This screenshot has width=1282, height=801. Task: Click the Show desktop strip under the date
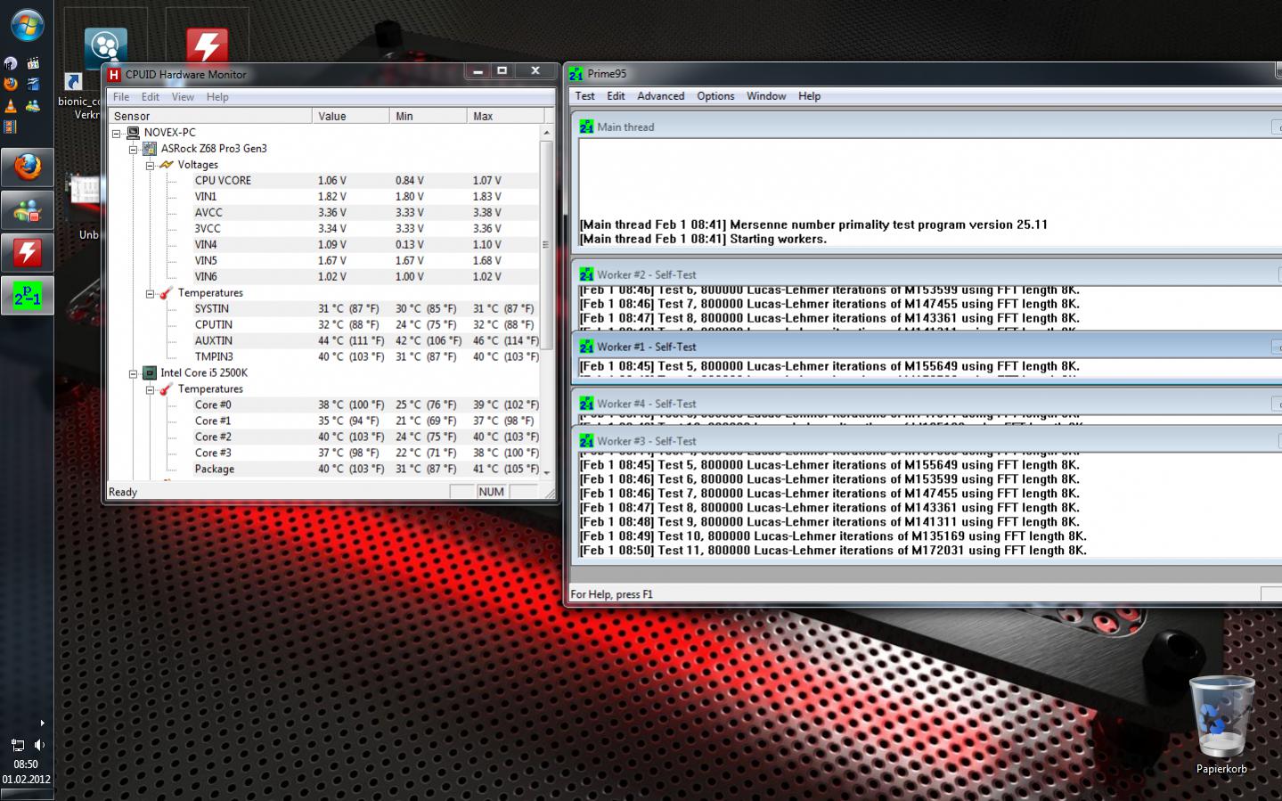tap(27, 795)
